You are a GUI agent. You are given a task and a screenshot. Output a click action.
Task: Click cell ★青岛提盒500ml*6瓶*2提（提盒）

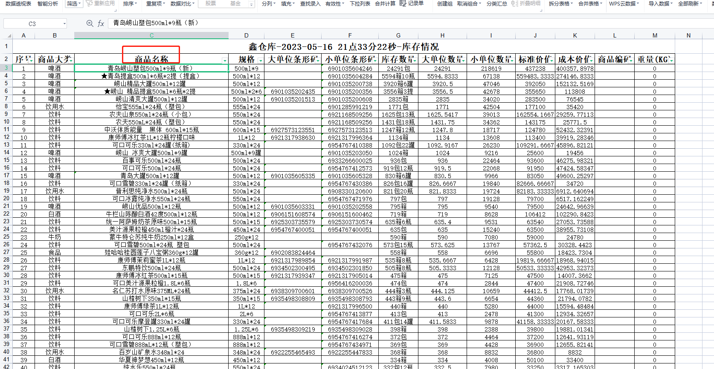[x=151, y=76]
